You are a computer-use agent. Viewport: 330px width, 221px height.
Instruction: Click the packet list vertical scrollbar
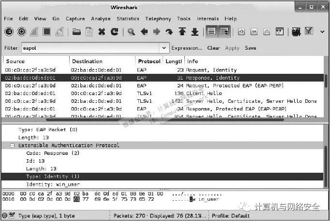pos(326,81)
